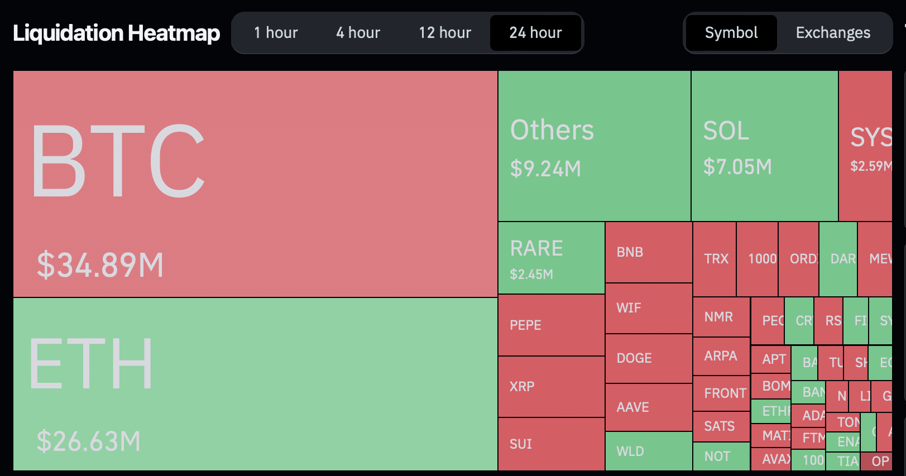Click the SUI heatmap tile
The height and width of the screenshot is (476, 906).
coord(552,444)
